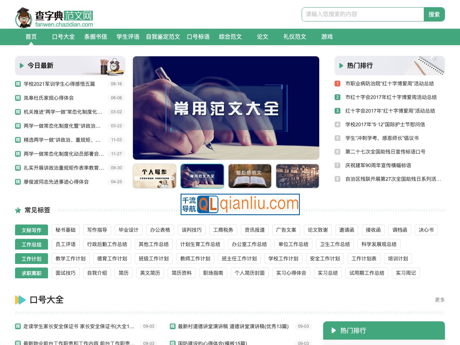Open the 口号大全 navigation tab
This screenshot has width=460, height=345.
[x=63, y=37]
